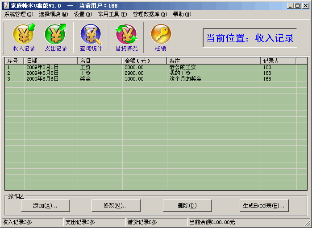Click the app icon in title bar

click(x=6, y=5)
